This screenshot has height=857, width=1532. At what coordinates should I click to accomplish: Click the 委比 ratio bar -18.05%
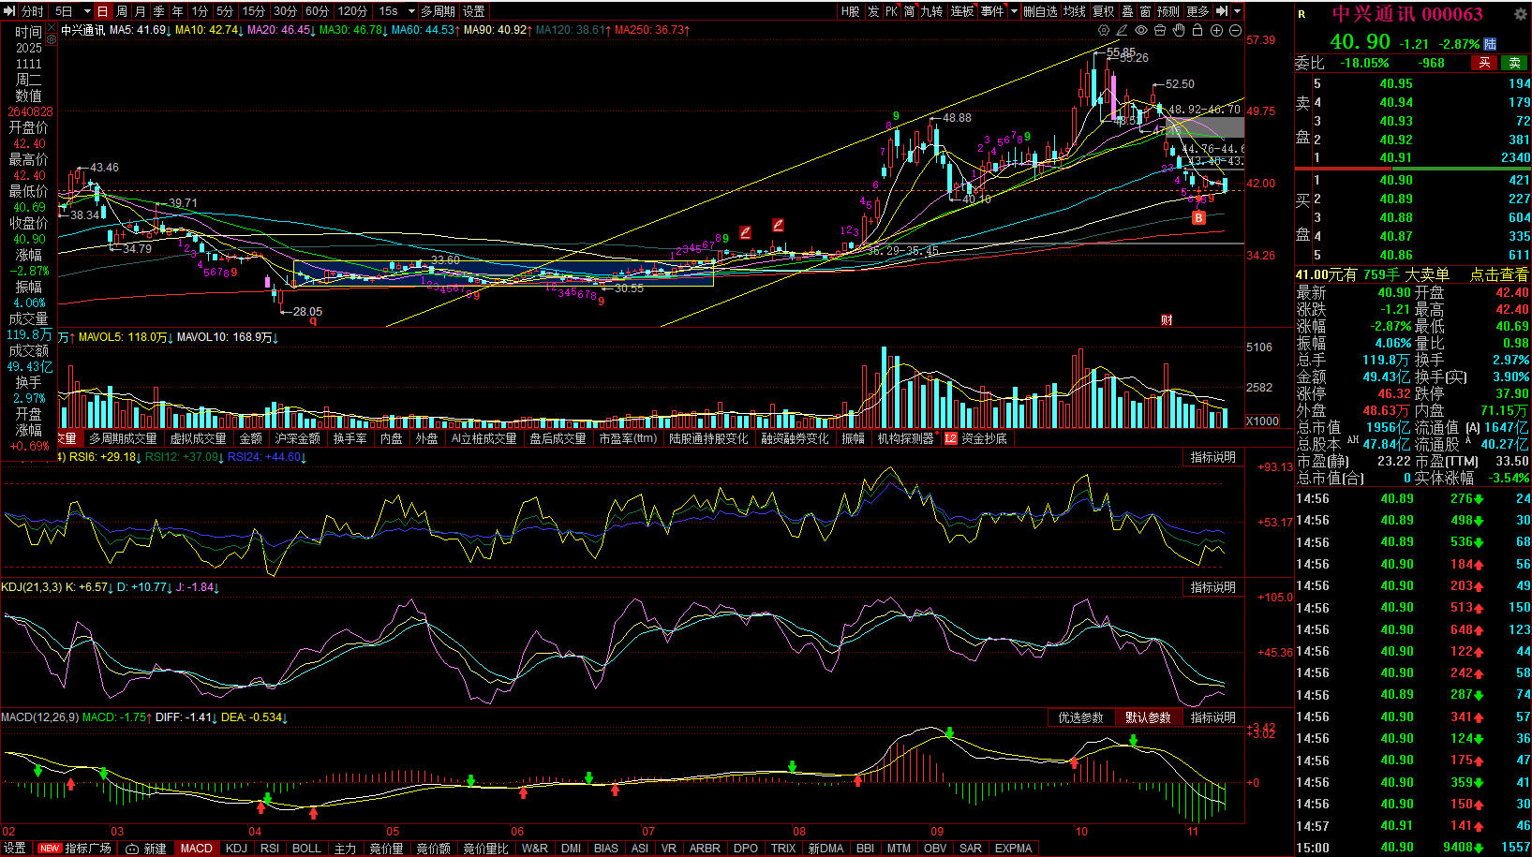coord(1364,63)
